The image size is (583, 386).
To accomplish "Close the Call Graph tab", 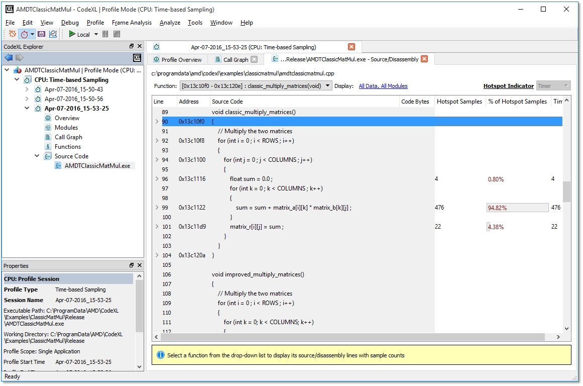I will pos(254,59).
